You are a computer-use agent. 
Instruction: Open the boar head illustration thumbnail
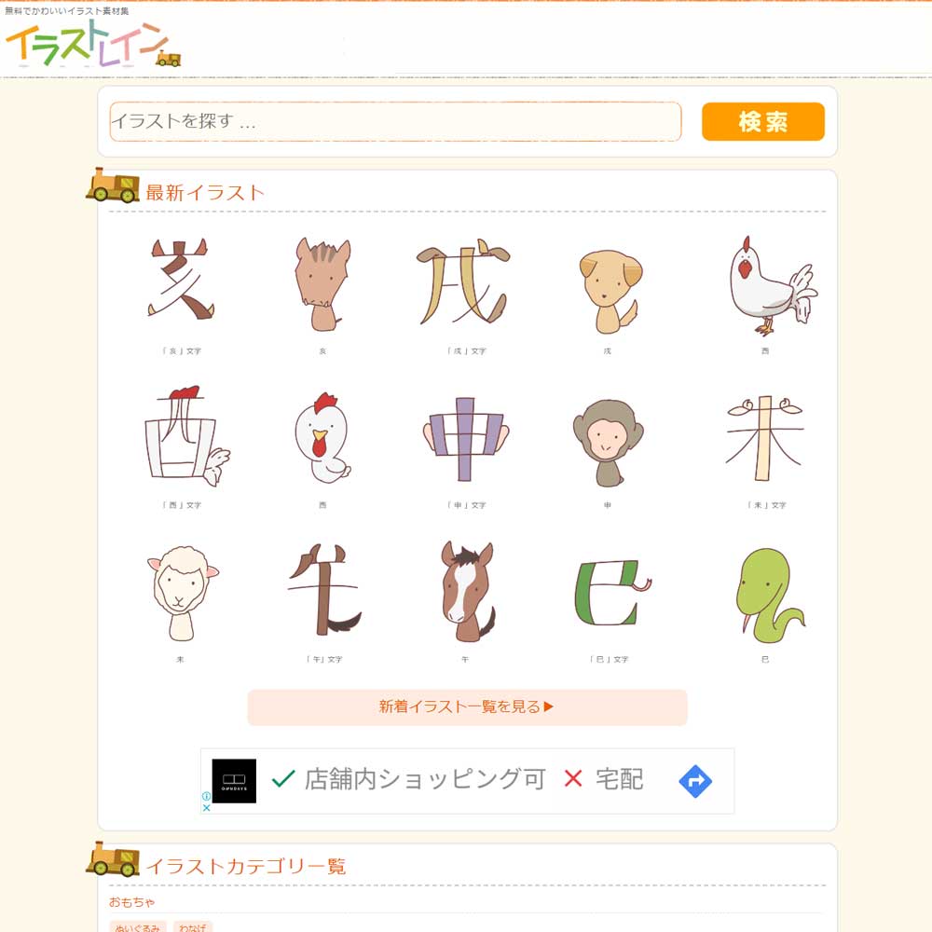(322, 284)
